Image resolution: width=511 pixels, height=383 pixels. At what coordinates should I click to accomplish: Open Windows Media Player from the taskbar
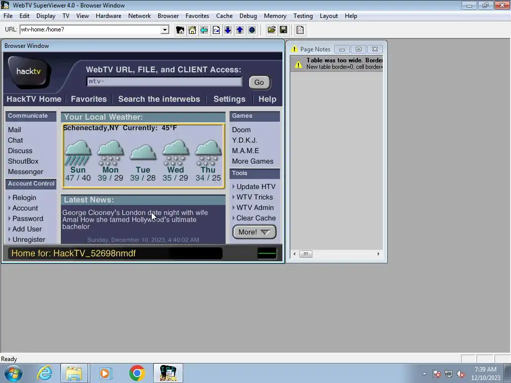[x=105, y=373]
